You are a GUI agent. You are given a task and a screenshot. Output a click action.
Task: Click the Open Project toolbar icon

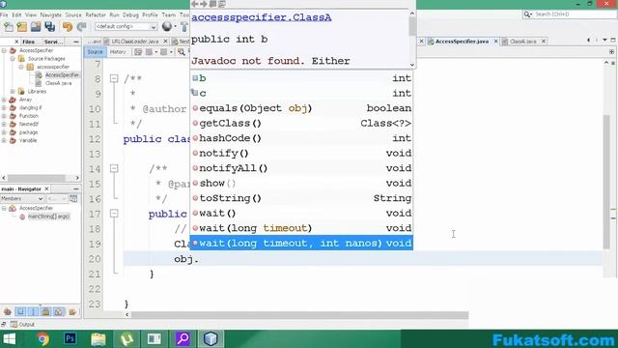tap(36, 27)
